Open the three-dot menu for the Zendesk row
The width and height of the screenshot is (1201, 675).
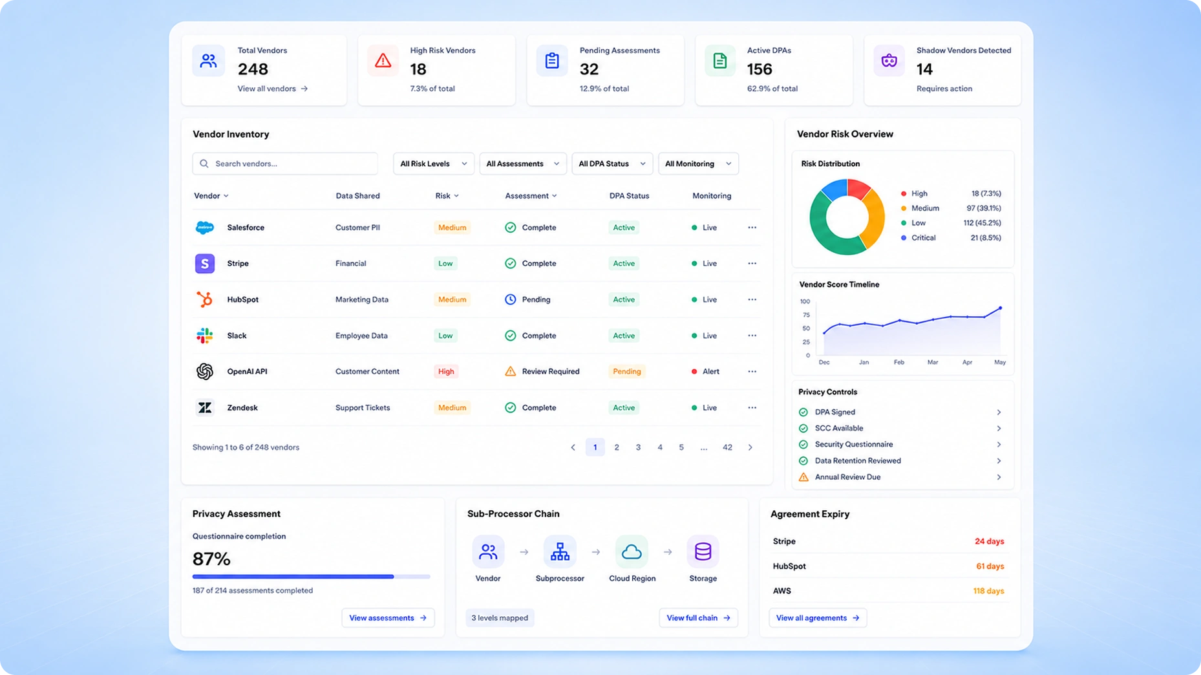752,407
